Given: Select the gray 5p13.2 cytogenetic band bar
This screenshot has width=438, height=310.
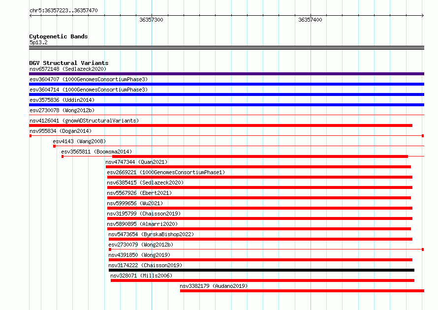Looking at the screenshot, I should [226, 48].
